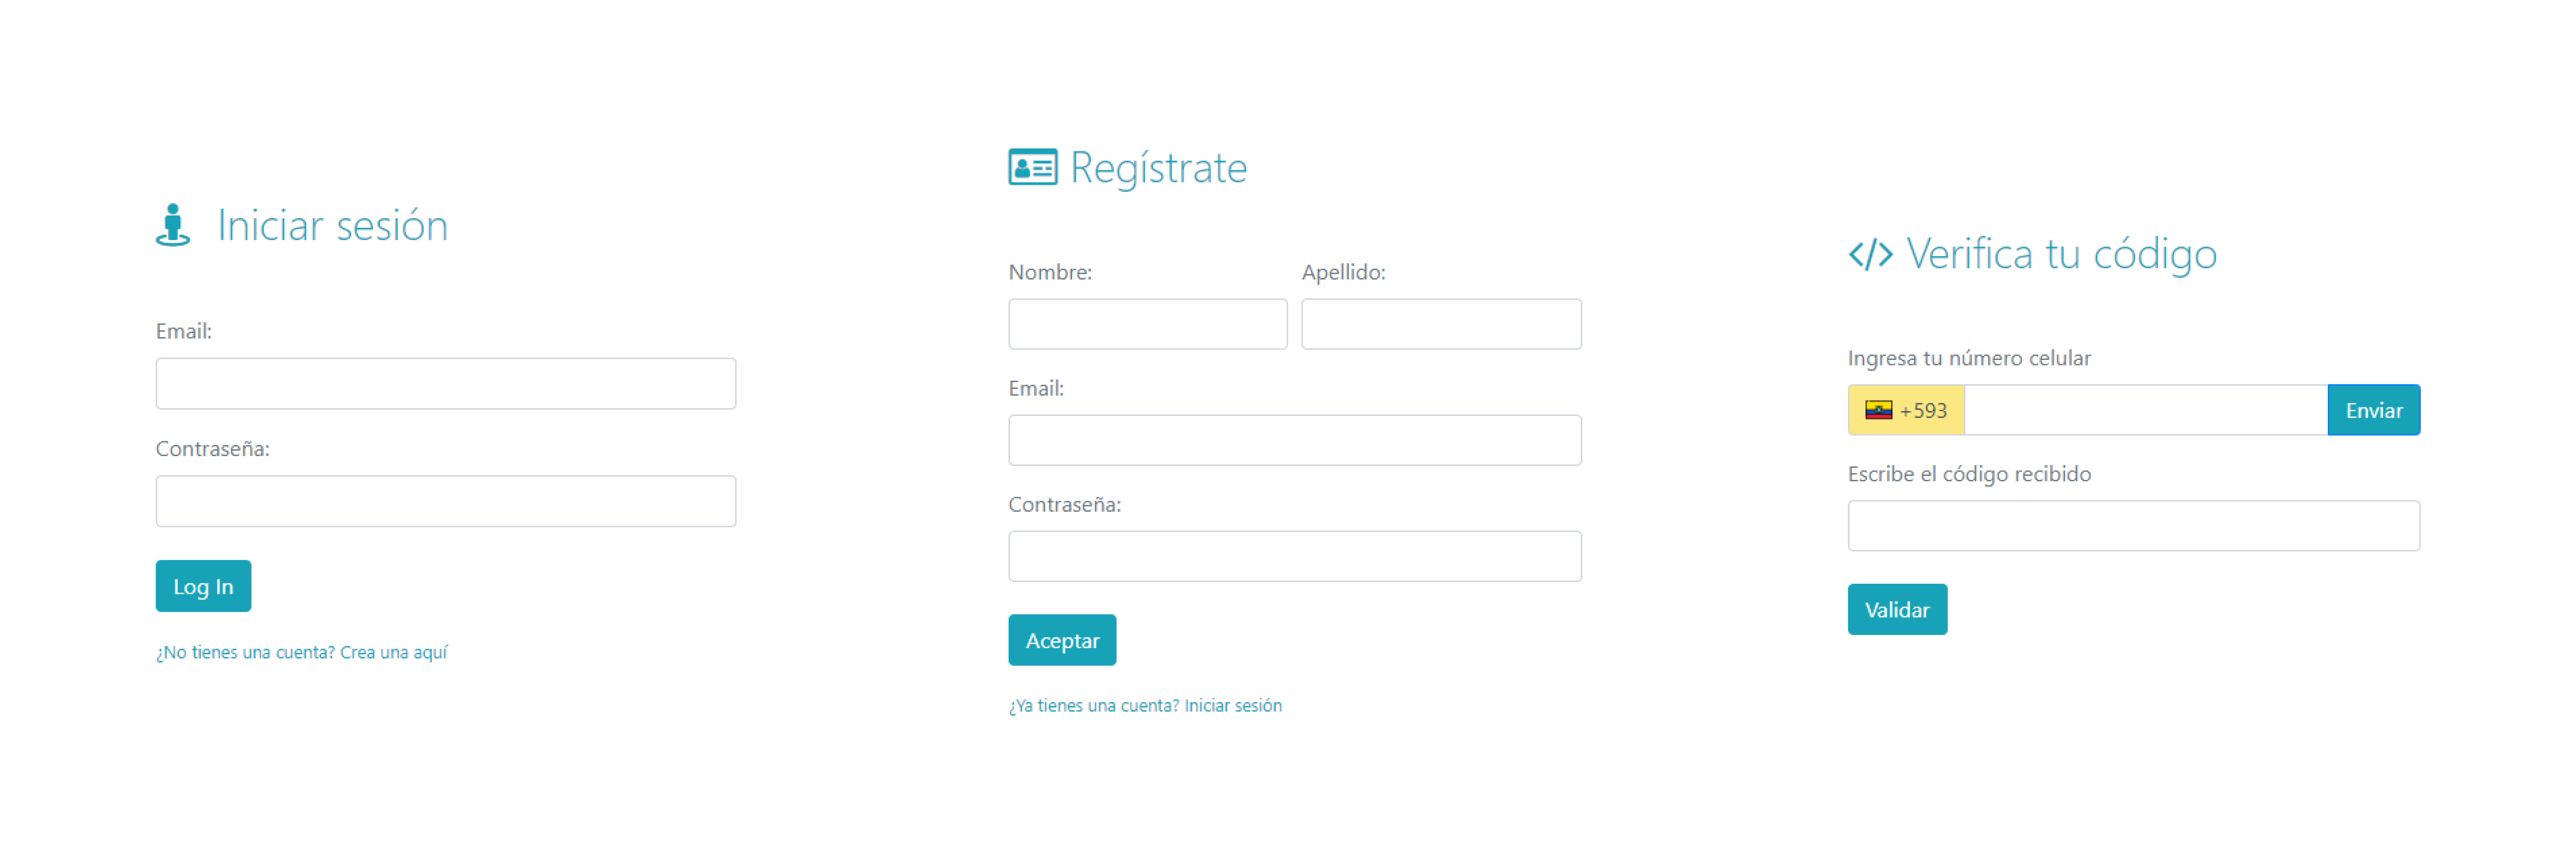Click the ID card icon beside Regístrate

tap(1032, 168)
